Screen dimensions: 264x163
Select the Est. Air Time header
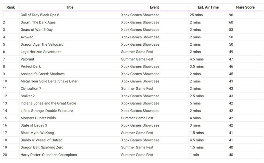pos(208,7)
